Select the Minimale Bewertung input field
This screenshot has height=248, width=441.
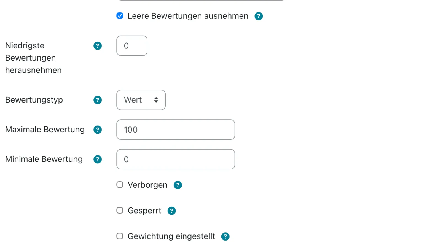point(176,159)
